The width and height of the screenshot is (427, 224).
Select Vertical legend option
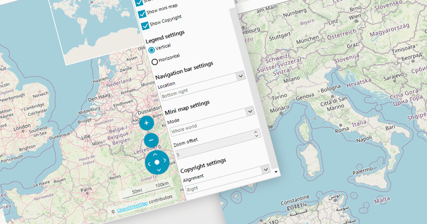pos(152,50)
